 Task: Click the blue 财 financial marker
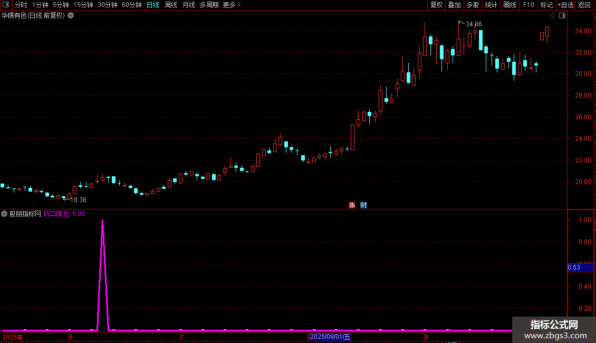point(363,205)
